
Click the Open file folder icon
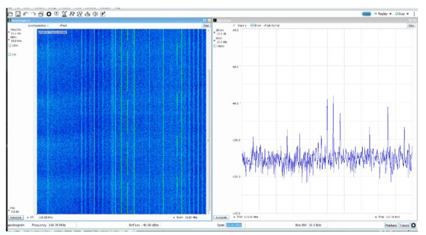[10, 13]
